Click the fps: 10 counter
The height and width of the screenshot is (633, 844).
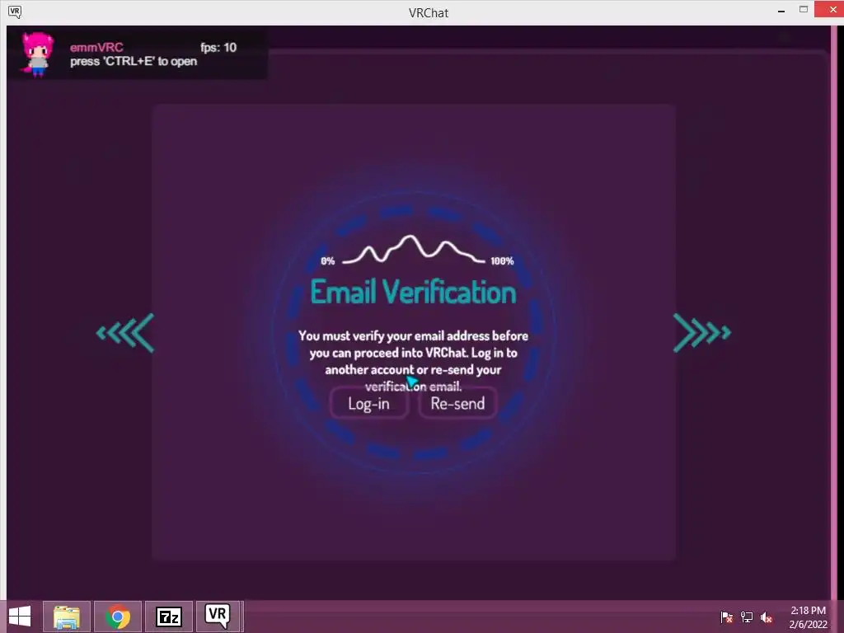[218, 47]
